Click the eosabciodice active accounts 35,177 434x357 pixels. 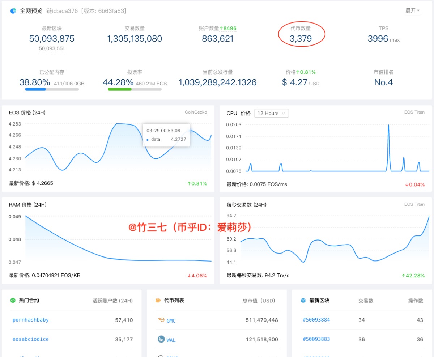[x=124, y=339]
